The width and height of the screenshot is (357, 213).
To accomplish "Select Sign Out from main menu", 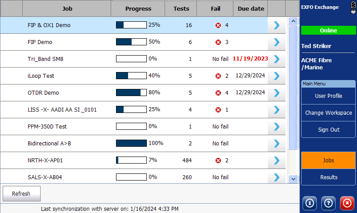I will click(328, 130).
